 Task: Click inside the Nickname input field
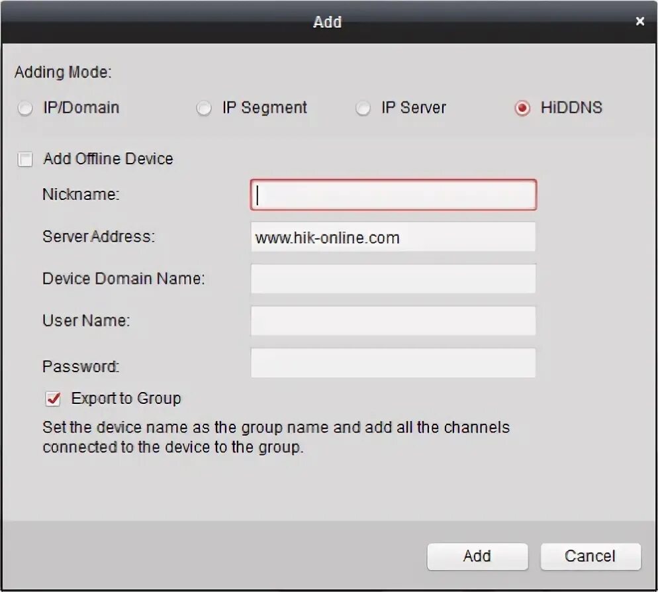pyautogui.click(x=393, y=195)
